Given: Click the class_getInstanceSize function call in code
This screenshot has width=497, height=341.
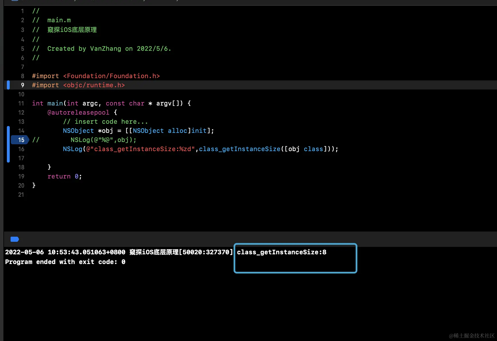Looking at the screenshot, I should pos(240,149).
